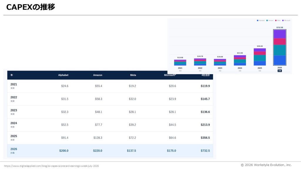
Task: Click the $19.2 Meta 2021 cell
Action: tap(132, 86)
